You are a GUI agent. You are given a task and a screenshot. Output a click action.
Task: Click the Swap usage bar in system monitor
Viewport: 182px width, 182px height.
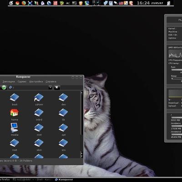pos(177,79)
